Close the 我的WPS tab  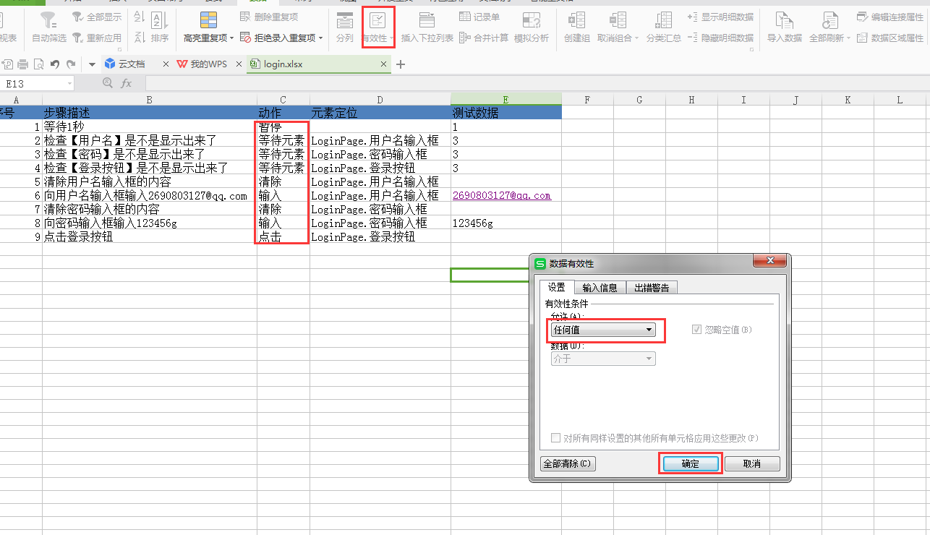[237, 64]
